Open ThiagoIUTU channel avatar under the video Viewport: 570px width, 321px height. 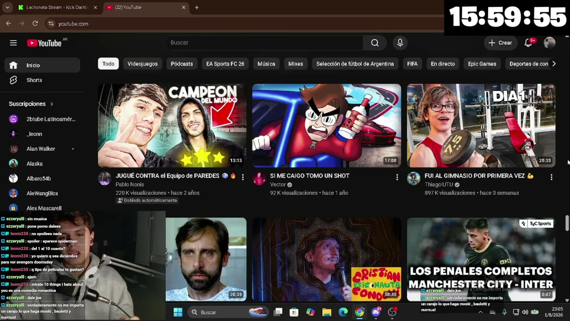(x=413, y=178)
